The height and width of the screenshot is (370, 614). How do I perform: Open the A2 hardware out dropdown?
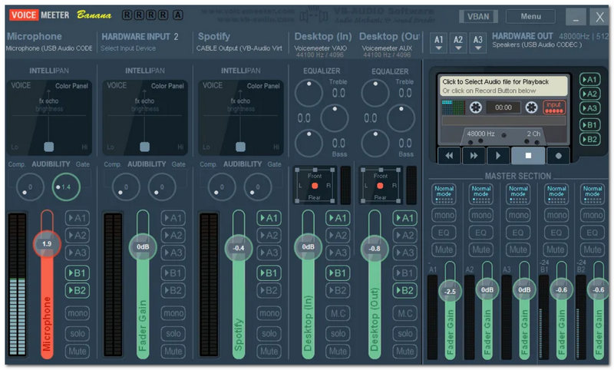tap(458, 43)
